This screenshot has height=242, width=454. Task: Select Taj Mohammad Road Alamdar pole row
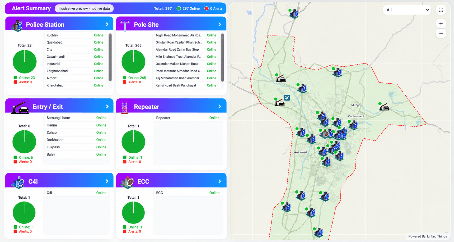tap(186, 78)
